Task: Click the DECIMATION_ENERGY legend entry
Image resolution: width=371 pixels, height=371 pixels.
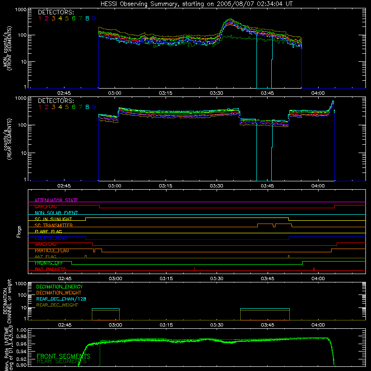Action: [x=59, y=287]
